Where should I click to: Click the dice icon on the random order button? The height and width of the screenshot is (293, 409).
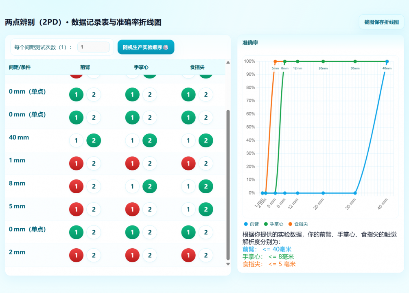pos(166,47)
